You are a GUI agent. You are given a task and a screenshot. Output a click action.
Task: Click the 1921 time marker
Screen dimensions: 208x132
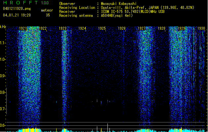pyautogui.click(x=23, y=28)
